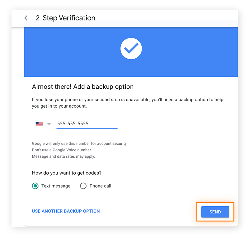Click the American flag beside the phone field

(39, 123)
